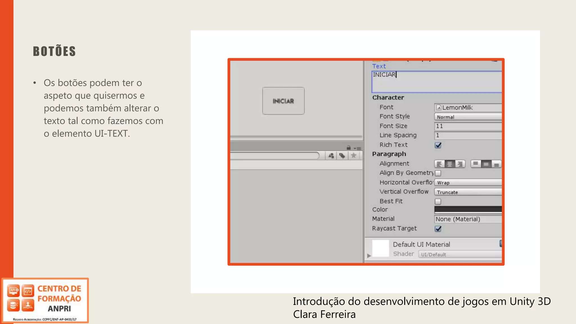The width and height of the screenshot is (576, 324).
Task: Enable the Best Fit checkbox
Action: [x=438, y=201]
